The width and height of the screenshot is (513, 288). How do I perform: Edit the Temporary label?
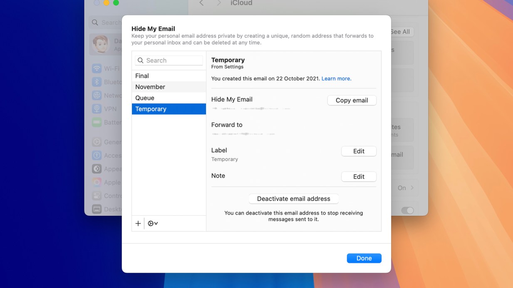359,151
